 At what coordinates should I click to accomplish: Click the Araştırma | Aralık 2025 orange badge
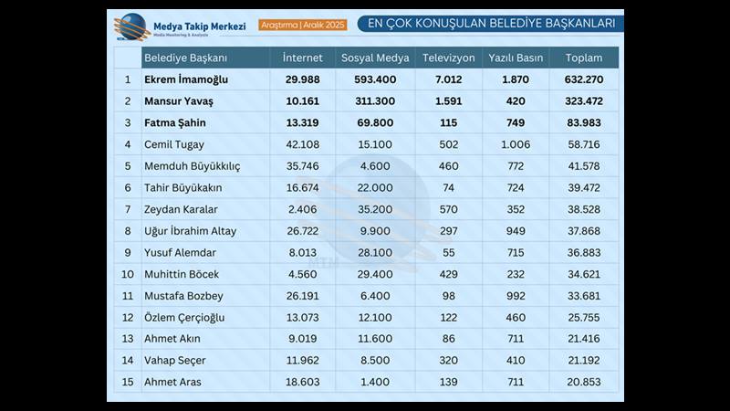(x=301, y=24)
